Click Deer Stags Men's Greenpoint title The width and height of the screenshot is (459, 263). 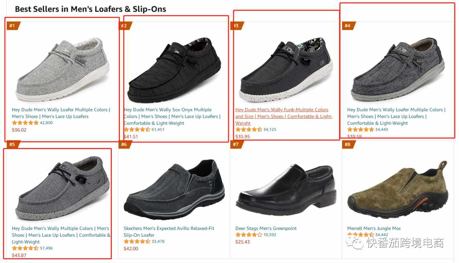point(266,228)
